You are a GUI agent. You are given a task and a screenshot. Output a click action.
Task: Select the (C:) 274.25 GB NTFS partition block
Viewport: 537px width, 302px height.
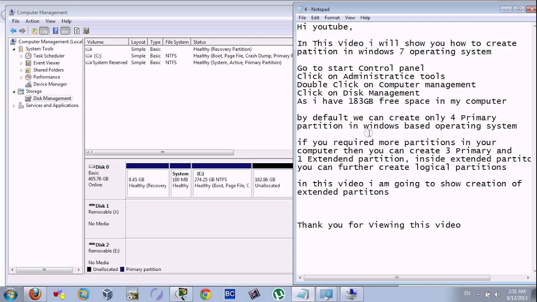222,180
